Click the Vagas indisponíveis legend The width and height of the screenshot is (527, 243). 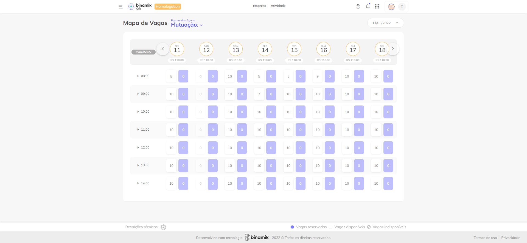point(387,227)
